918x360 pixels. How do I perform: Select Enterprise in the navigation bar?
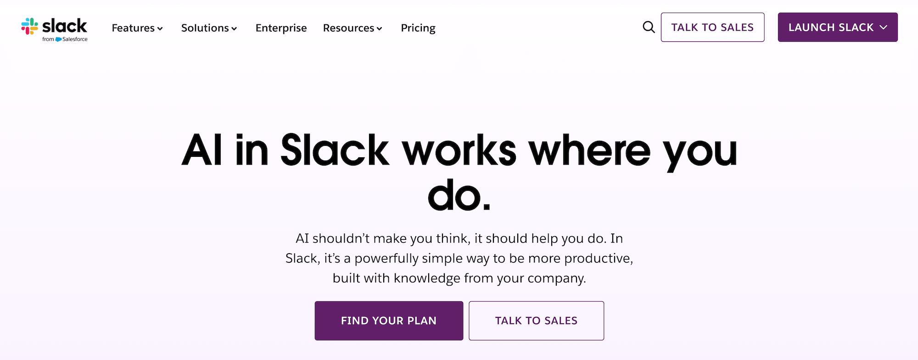click(281, 28)
